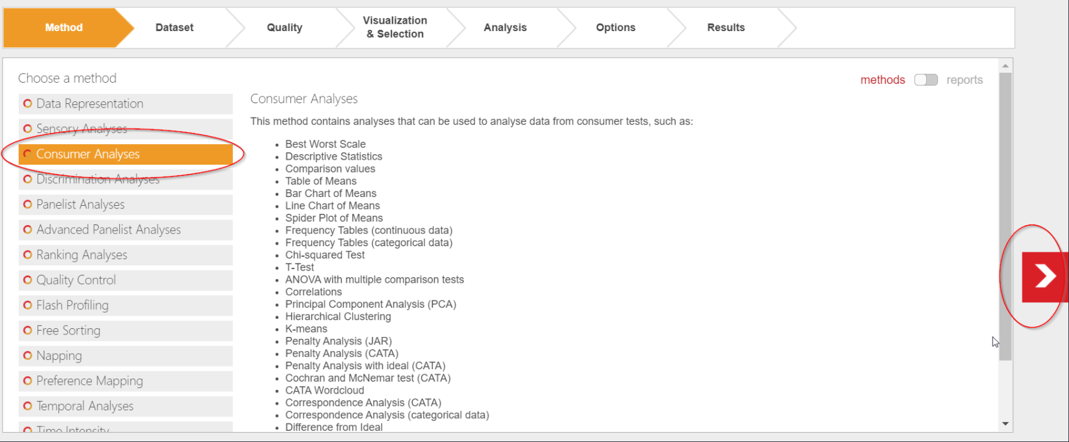Choose the Panelist Analyses method
Screen dimensions: 1069x442
(80, 205)
